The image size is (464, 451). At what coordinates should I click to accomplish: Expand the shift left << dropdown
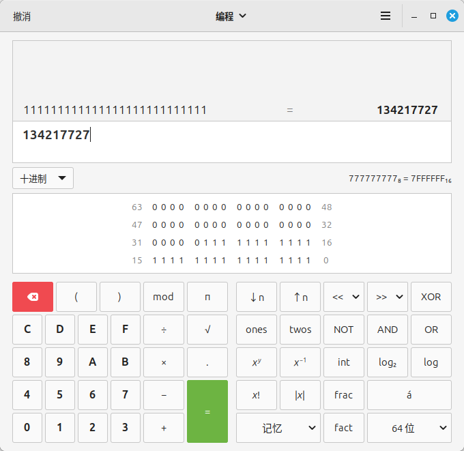[x=344, y=297]
